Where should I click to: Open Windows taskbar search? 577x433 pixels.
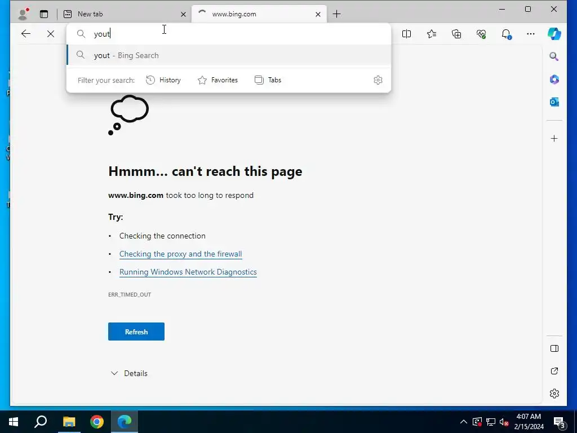[41, 422]
